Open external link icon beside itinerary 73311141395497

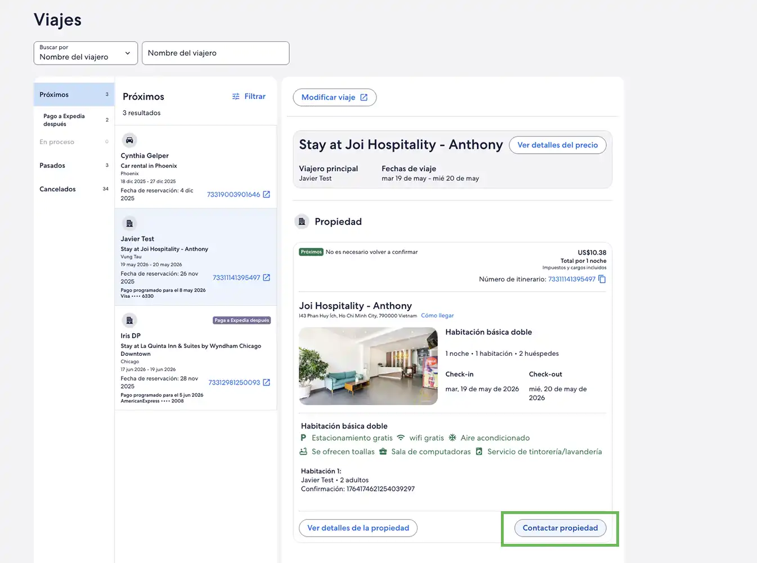[x=267, y=278]
